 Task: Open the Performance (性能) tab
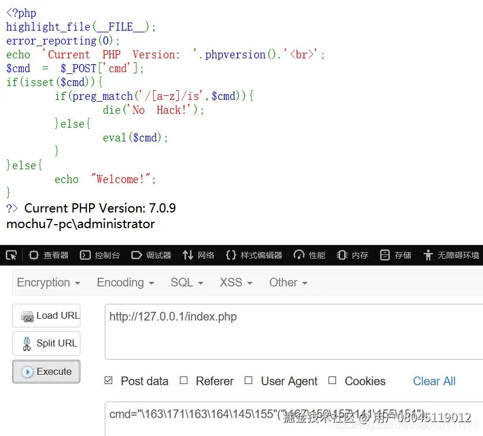[309, 255]
